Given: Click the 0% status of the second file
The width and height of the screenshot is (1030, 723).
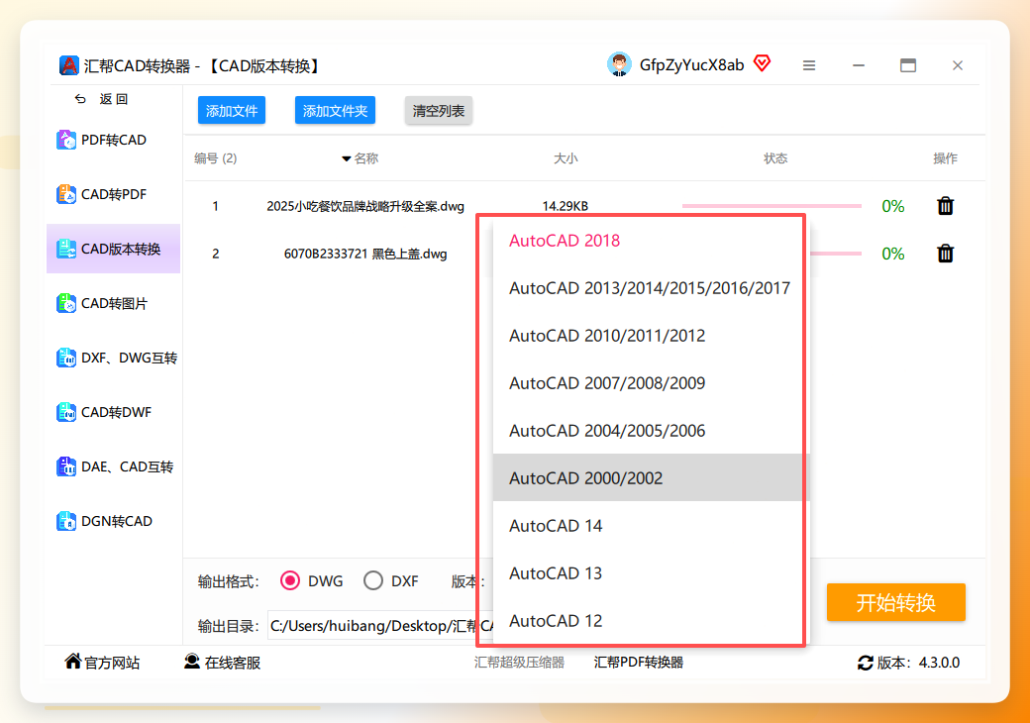Looking at the screenshot, I should 892,254.
